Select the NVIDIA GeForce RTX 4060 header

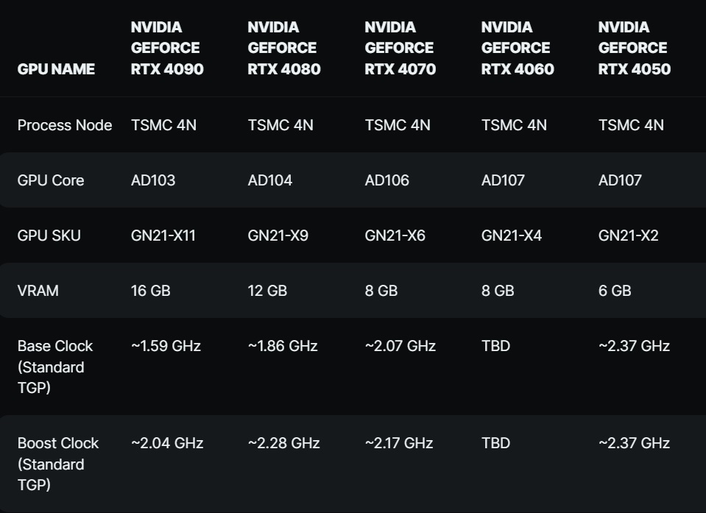[518, 48]
